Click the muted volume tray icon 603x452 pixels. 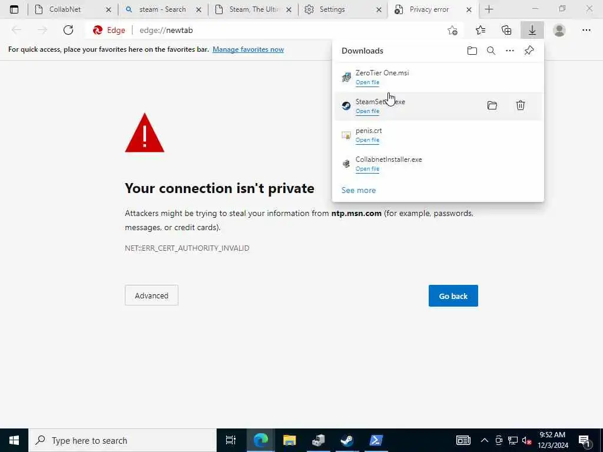pos(527,440)
